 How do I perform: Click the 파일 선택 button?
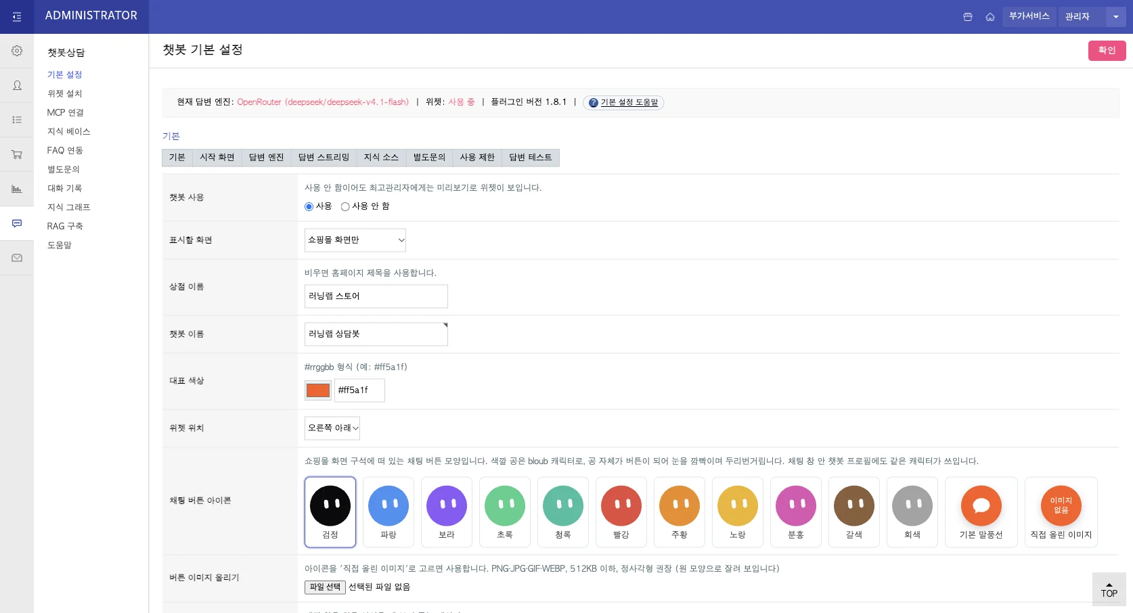(x=325, y=587)
